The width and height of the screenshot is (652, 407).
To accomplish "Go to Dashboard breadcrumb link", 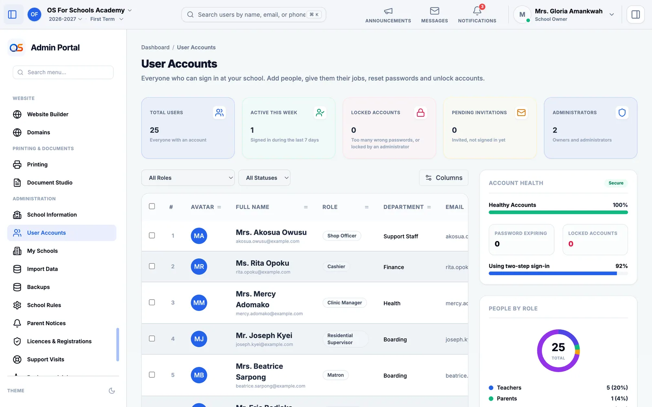I will coord(155,48).
